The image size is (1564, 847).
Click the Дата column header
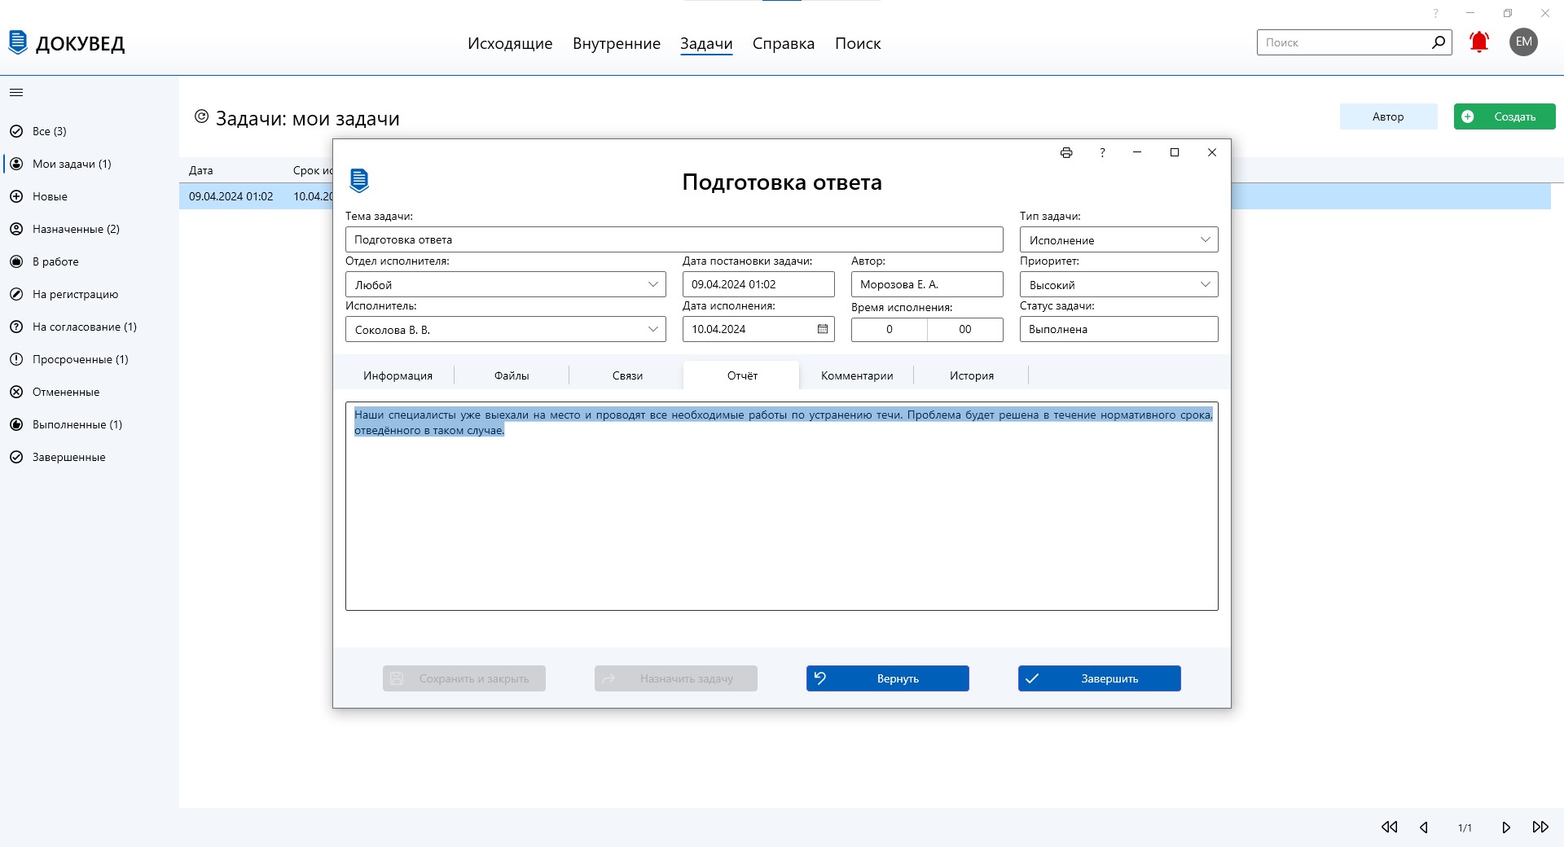tap(201, 170)
